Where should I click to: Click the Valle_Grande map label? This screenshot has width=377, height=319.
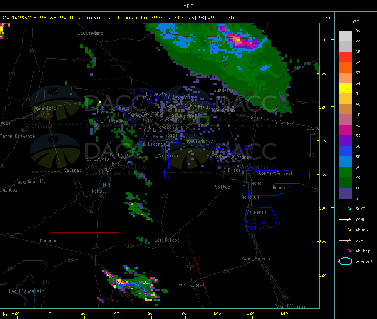click(x=124, y=155)
